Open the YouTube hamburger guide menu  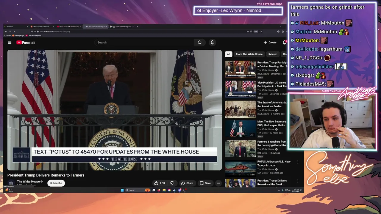(10, 43)
